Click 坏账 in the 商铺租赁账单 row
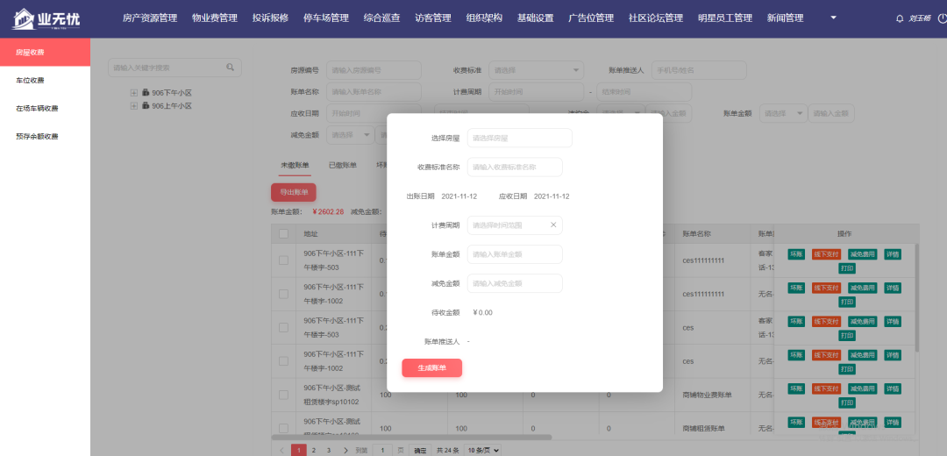Screen dimensions: 947x456 point(796,422)
